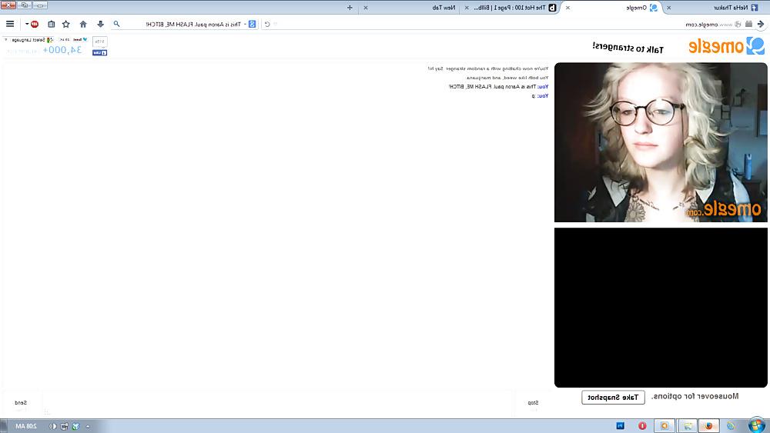
Task: Click the 'now chatting with a random stranger' line
Action: pyautogui.click(x=487, y=68)
